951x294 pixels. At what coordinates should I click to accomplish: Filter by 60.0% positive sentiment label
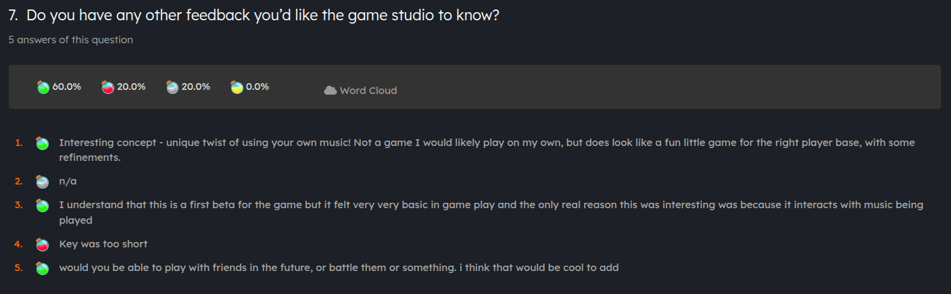[x=67, y=87]
